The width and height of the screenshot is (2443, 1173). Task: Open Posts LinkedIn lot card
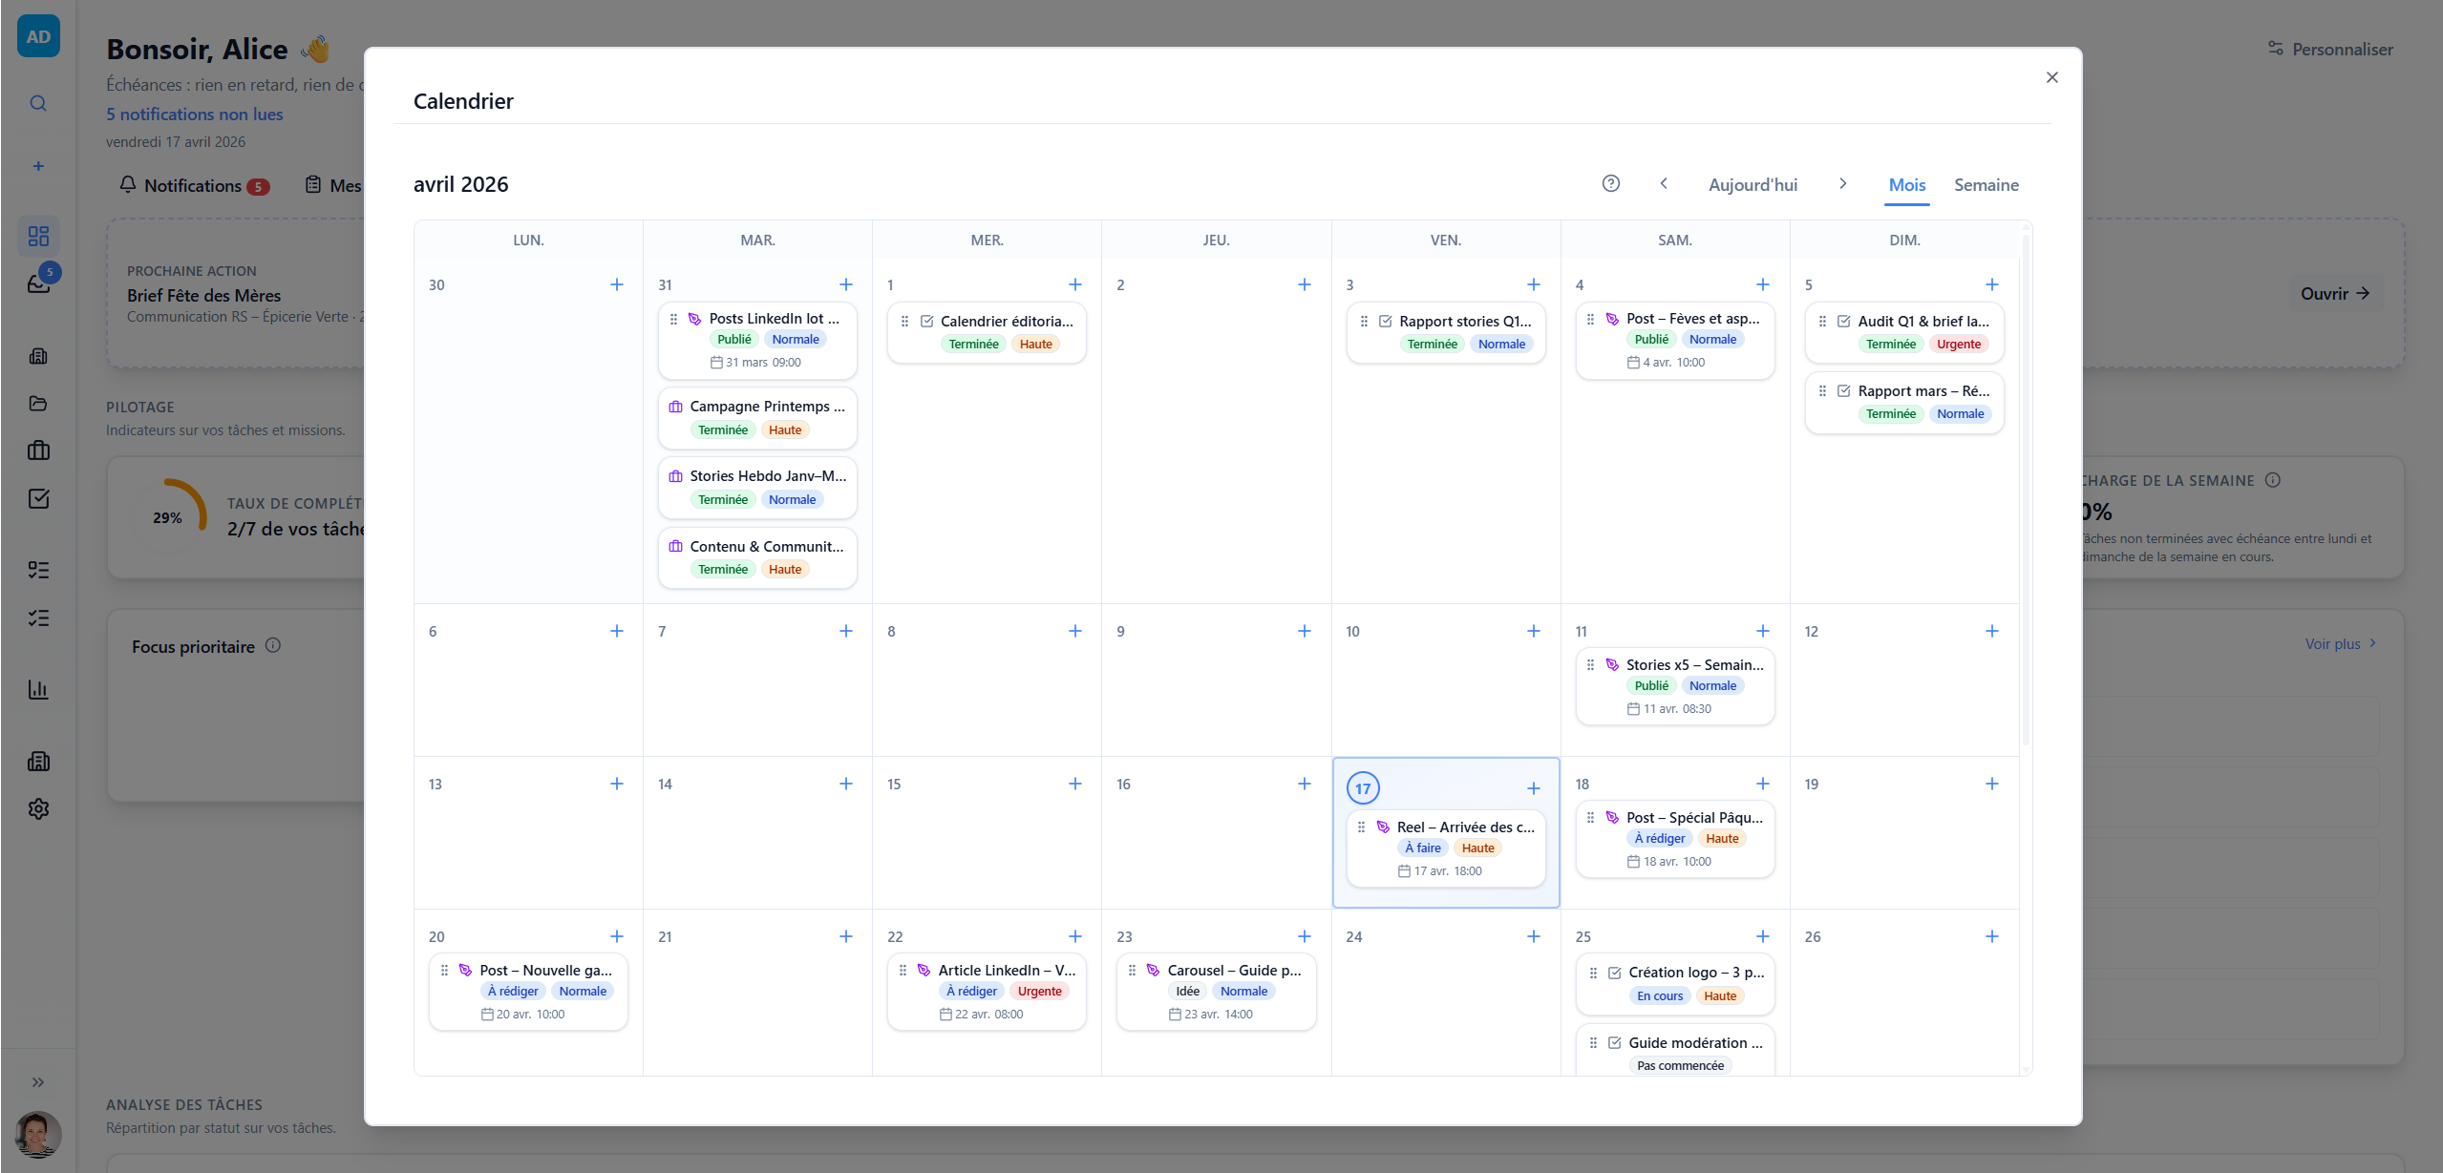pyautogui.click(x=757, y=341)
